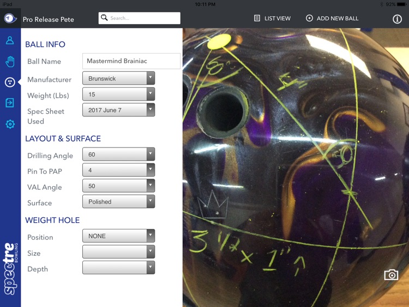Expand the Pin To PAP dropdown
Image resolution: width=409 pixels, height=307 pixels.
(x=119, y=170)
